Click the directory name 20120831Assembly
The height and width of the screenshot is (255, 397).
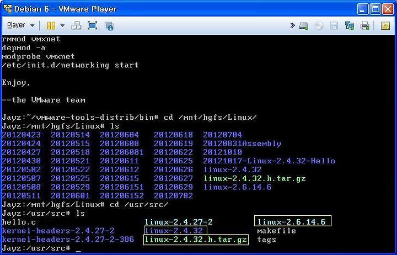pos(242,144)
